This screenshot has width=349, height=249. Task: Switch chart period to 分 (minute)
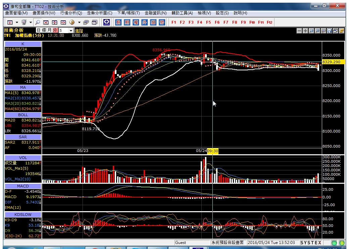(x=55, y=30)
